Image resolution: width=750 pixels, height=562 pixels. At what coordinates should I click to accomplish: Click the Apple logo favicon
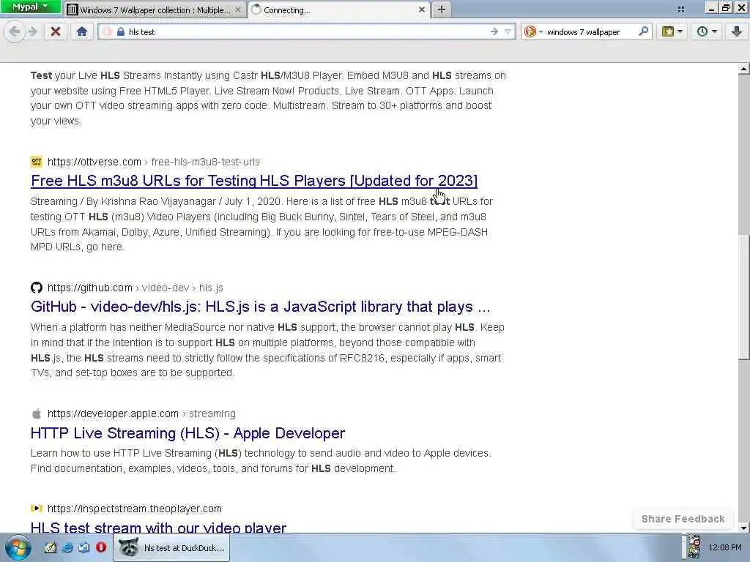tap(37, 413)
